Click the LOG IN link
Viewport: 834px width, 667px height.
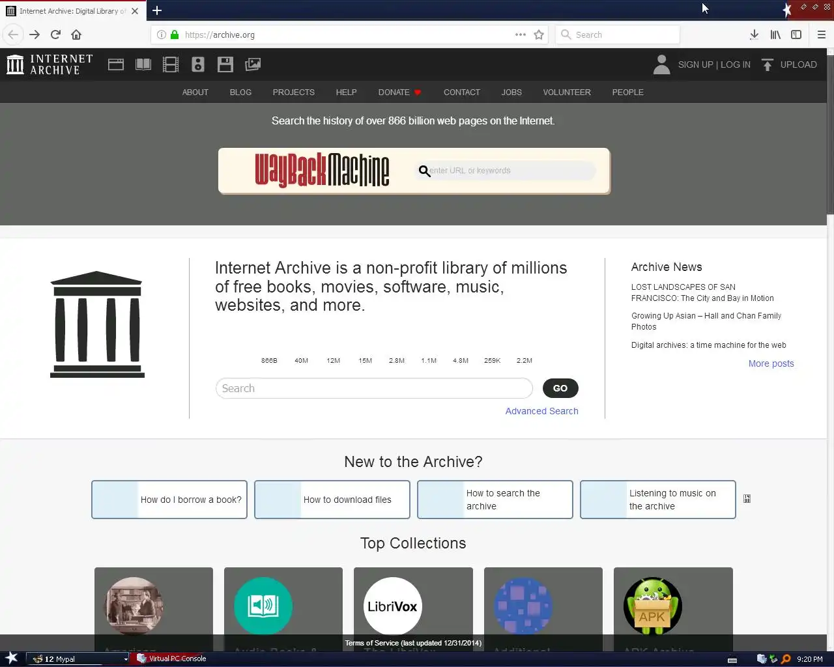736,64
